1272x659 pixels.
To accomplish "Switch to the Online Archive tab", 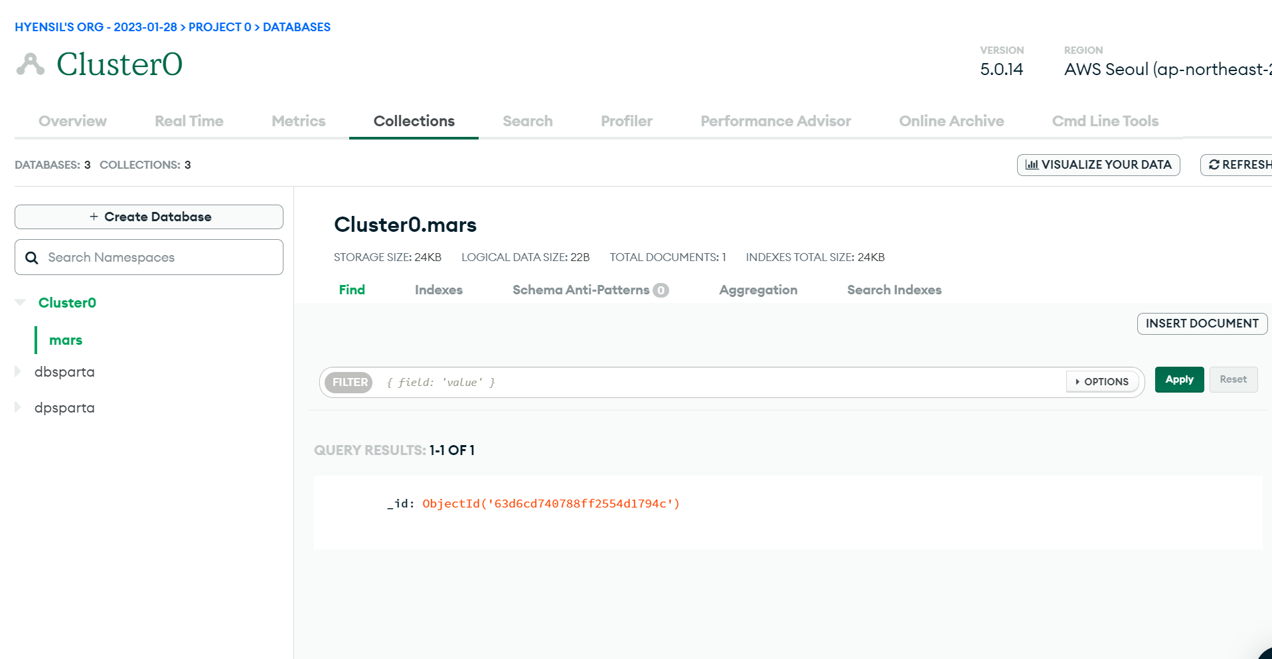I will click(951, 121).
